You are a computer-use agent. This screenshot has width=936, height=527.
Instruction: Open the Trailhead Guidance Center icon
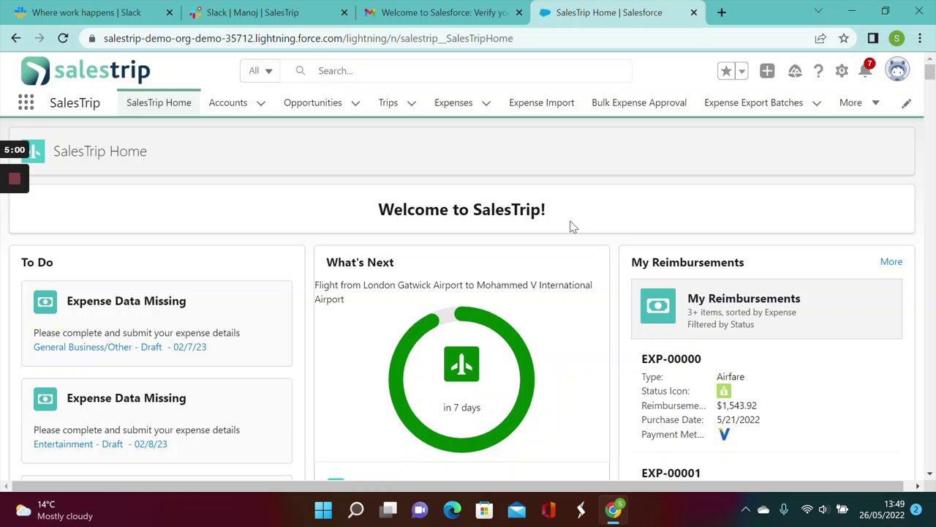(795, 71)
